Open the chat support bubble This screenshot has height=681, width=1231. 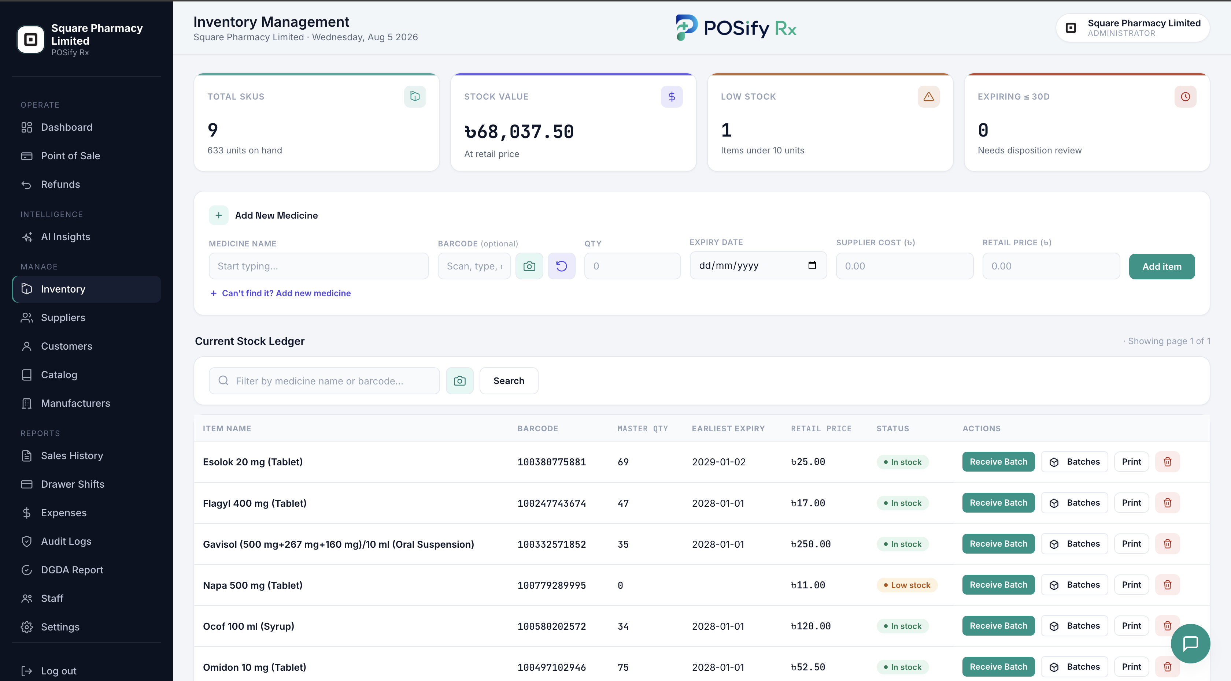(x=1190, y=644)
